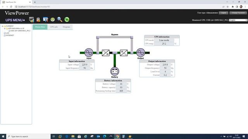Viewport: 248px width, 139px height.
Task: Open the browser side panel icon
Action: [237, 7]
